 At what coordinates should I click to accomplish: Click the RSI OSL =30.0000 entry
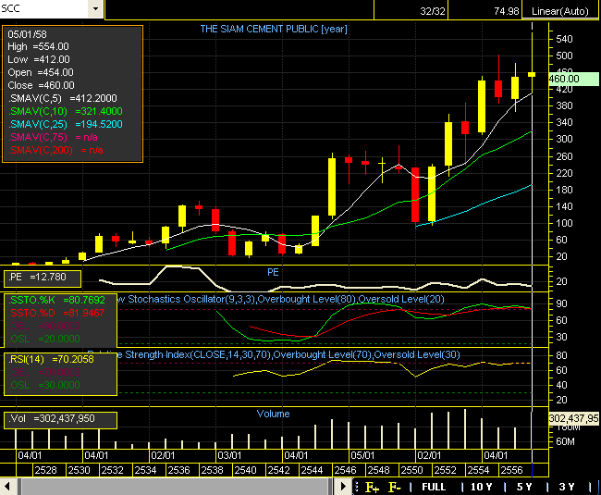45,385
